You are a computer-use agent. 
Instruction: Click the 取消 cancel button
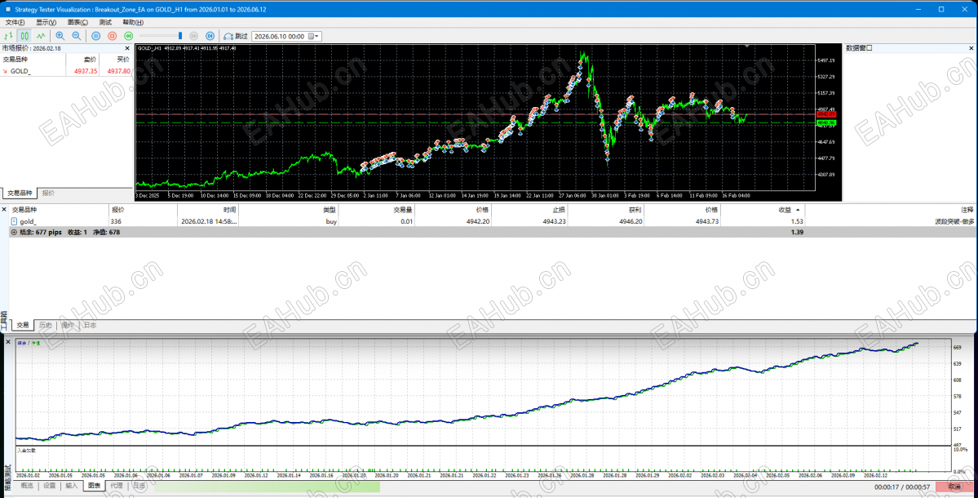[x=954, y=487]
